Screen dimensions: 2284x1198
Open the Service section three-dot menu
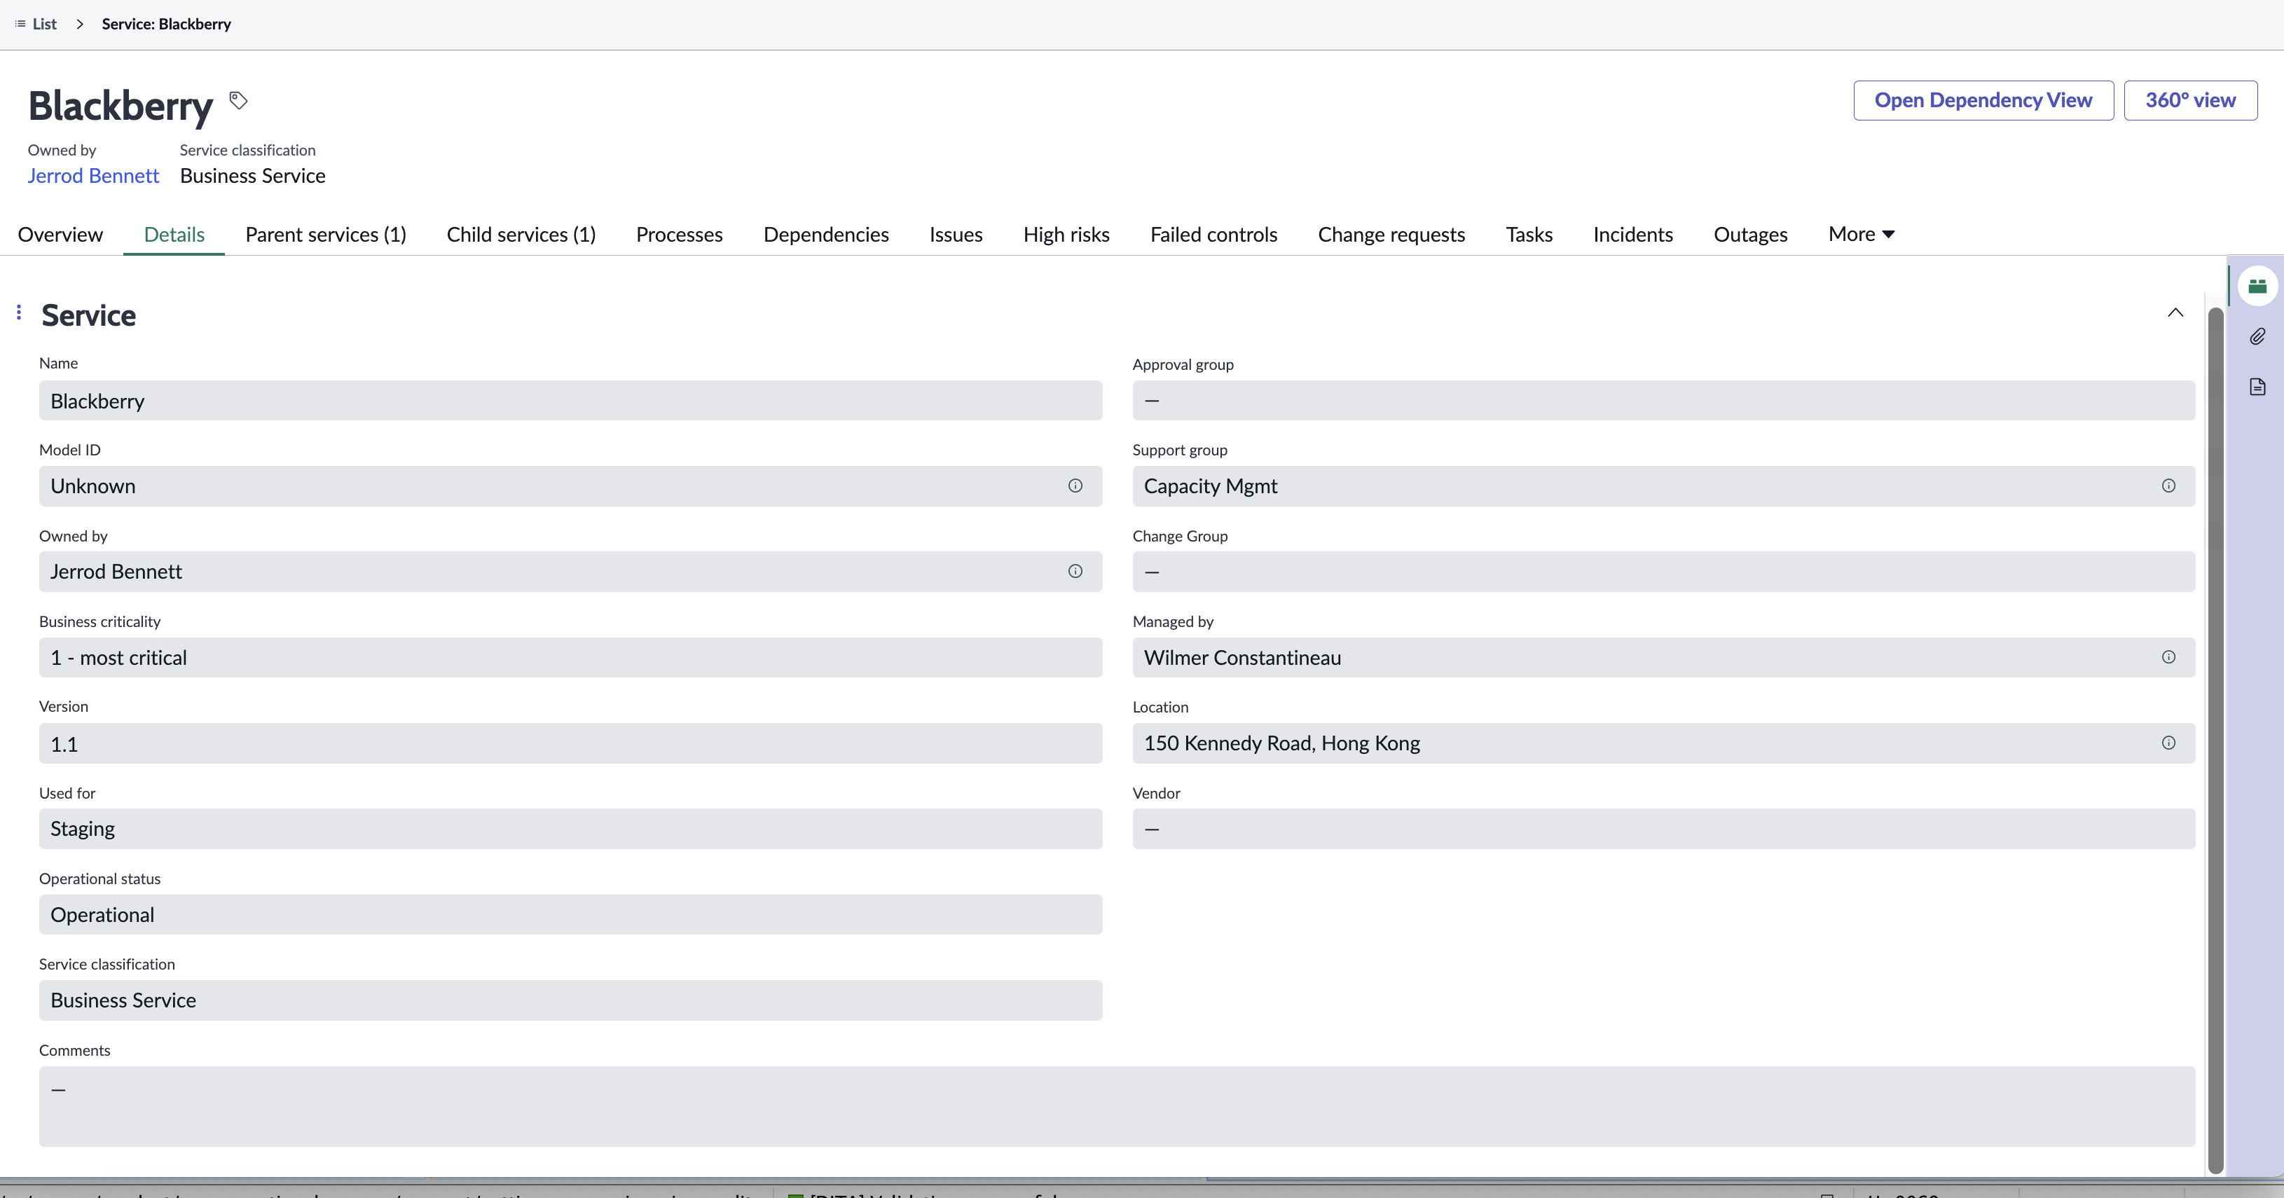pos(19,312)
